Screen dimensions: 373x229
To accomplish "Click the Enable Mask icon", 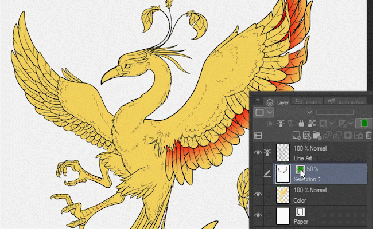I will click(x=323, y=124).
